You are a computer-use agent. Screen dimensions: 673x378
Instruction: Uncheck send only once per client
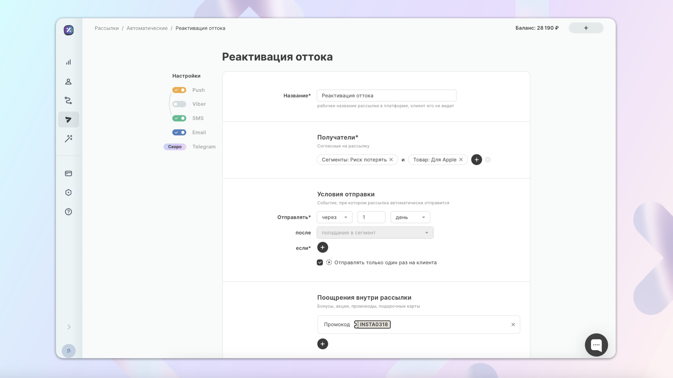point(320,262)
